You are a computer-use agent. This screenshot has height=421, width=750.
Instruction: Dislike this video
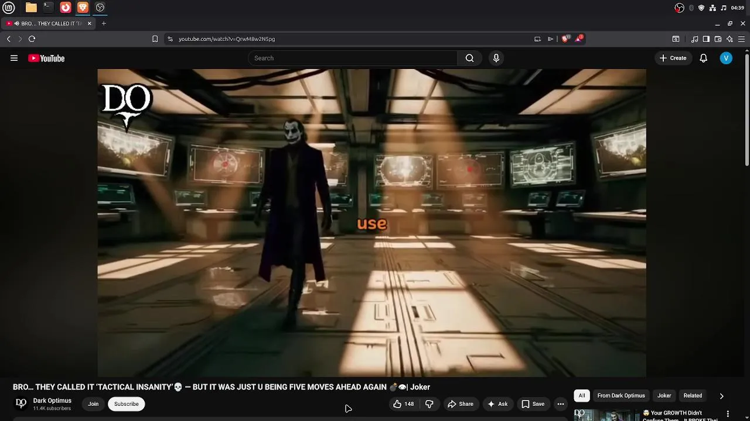429,404
